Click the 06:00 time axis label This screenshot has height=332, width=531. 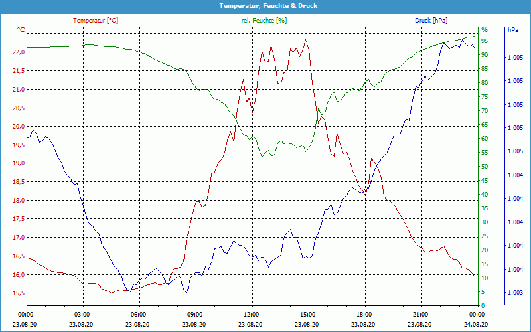pos(138,314)
